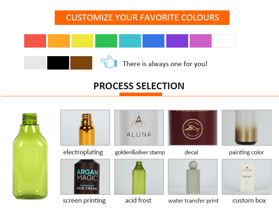Choose the yellow colour swatch

(82, 41)
